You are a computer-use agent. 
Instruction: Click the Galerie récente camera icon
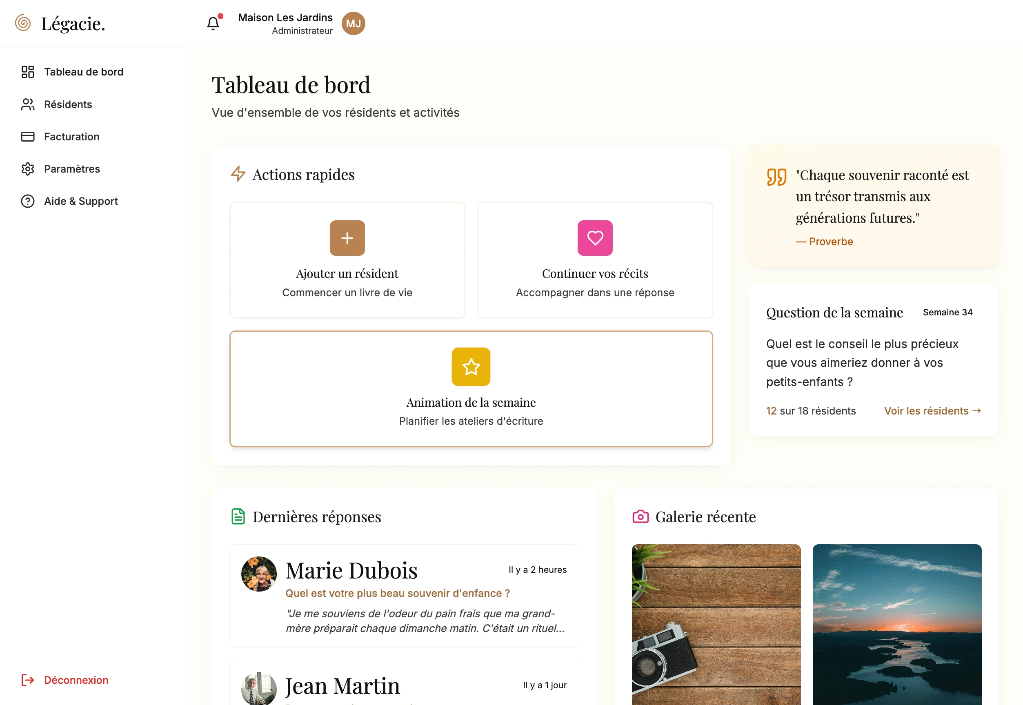pyautogui.click(x=640, y=517)
